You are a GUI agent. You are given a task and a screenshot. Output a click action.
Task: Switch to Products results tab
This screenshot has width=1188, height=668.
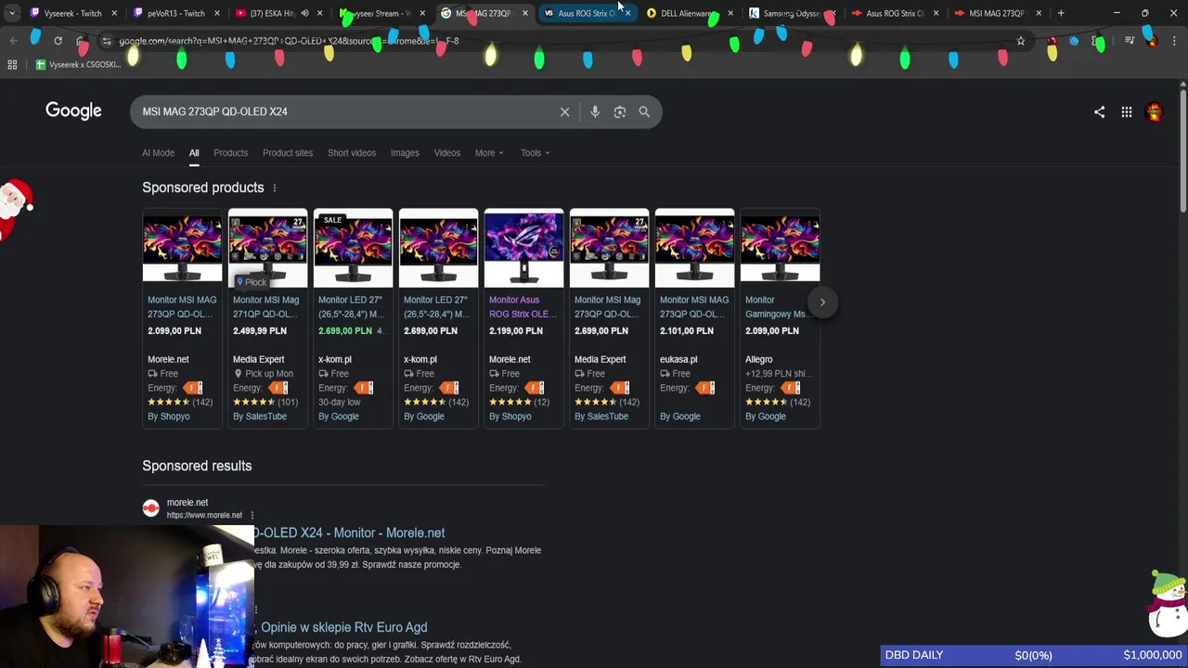click(230, 153)
